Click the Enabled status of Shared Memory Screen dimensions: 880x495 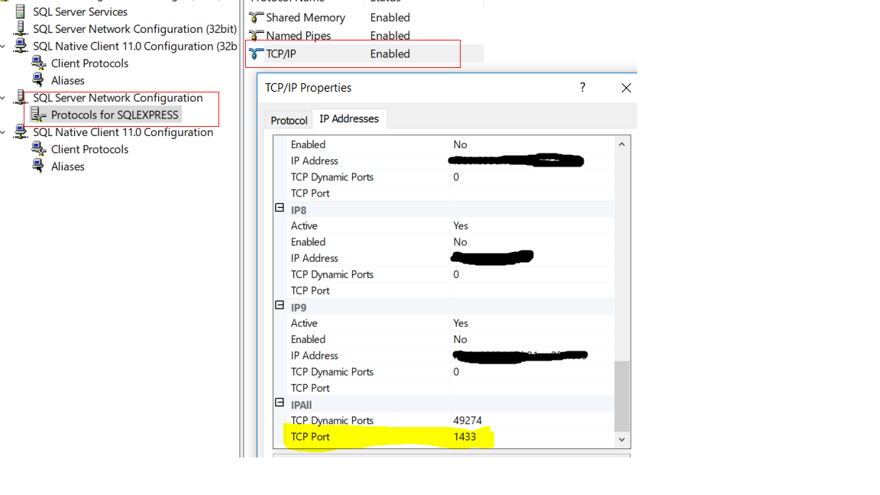pos(390,18)
